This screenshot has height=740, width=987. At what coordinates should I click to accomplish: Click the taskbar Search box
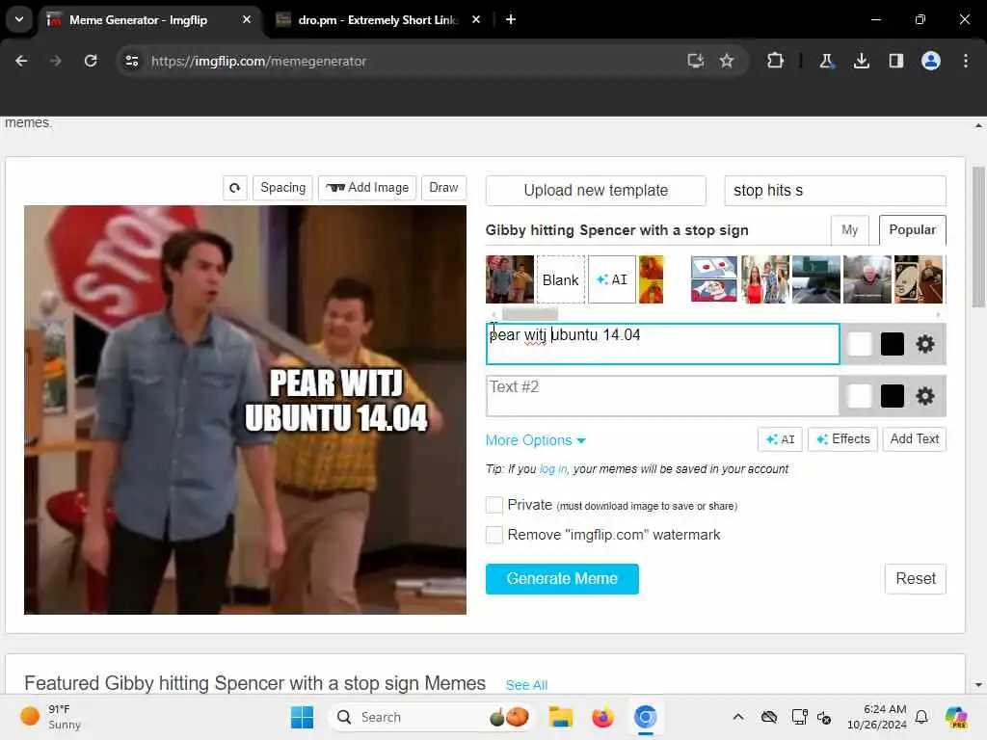tap(431, 717)
